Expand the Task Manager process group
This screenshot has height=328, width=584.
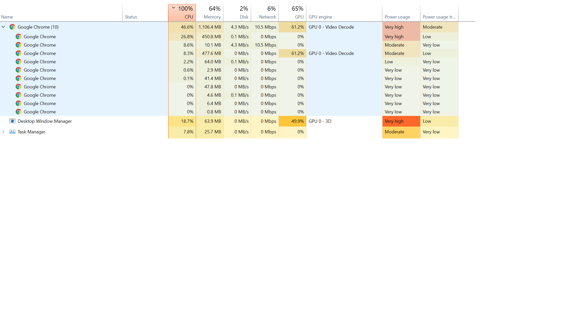[3, 132]
